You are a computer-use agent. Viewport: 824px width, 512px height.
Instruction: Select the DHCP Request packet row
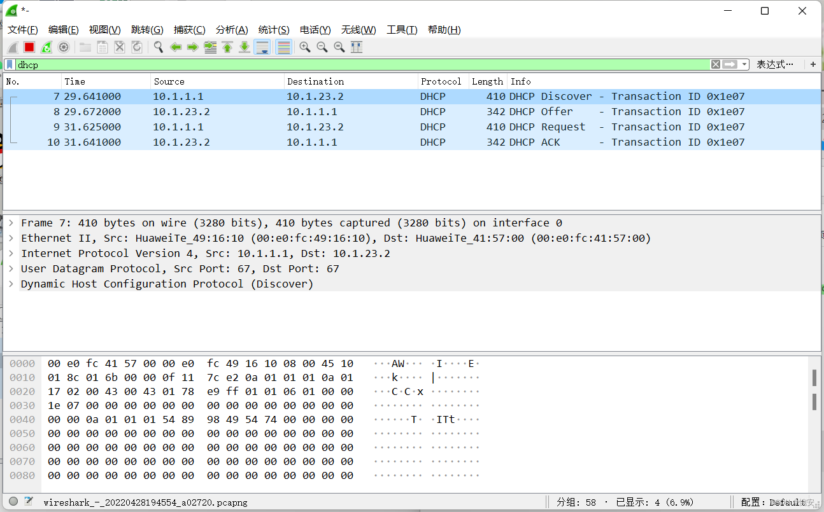coord(412,127)
